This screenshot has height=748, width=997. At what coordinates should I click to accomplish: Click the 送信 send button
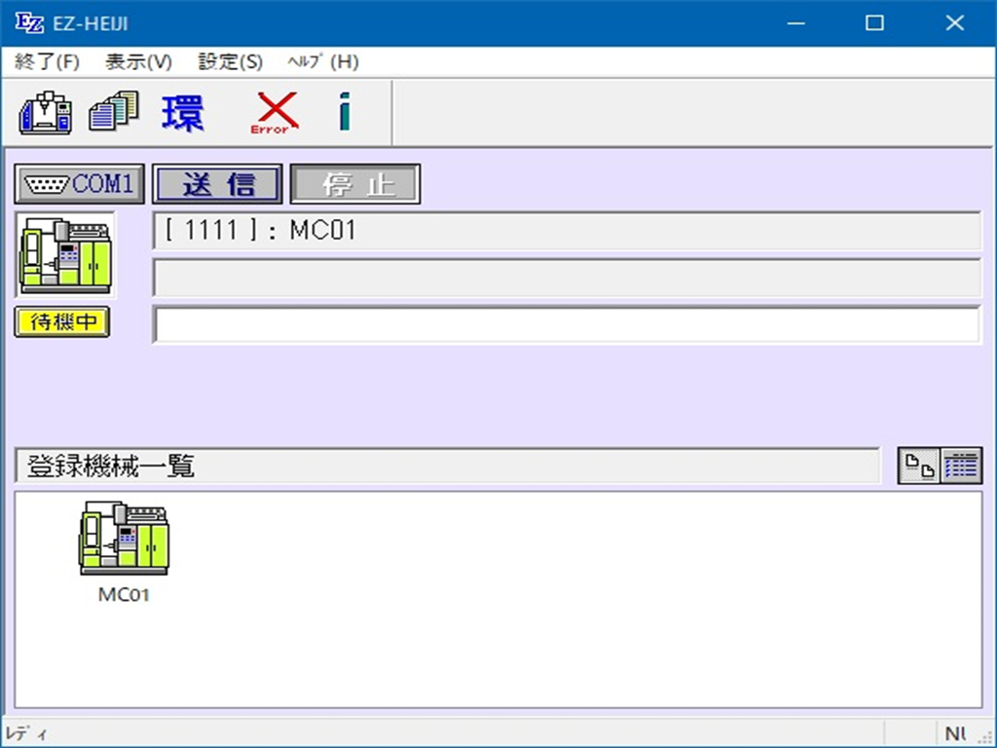coord(217,184)
